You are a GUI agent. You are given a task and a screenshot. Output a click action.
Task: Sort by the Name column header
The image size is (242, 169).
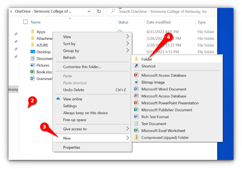pos(35,22)
